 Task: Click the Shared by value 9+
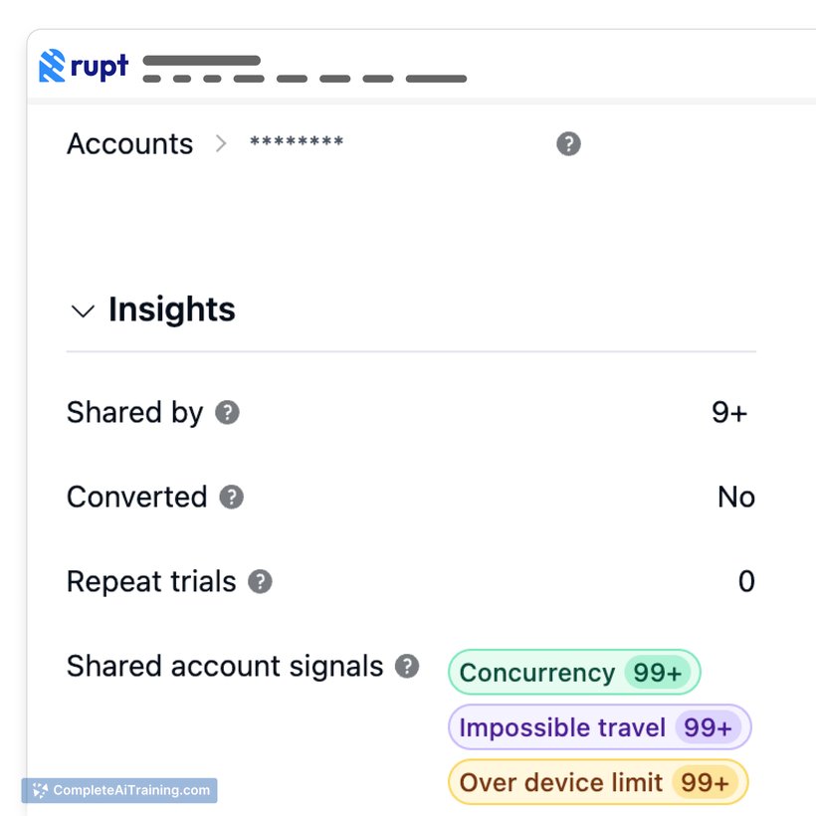coord(729,413)
